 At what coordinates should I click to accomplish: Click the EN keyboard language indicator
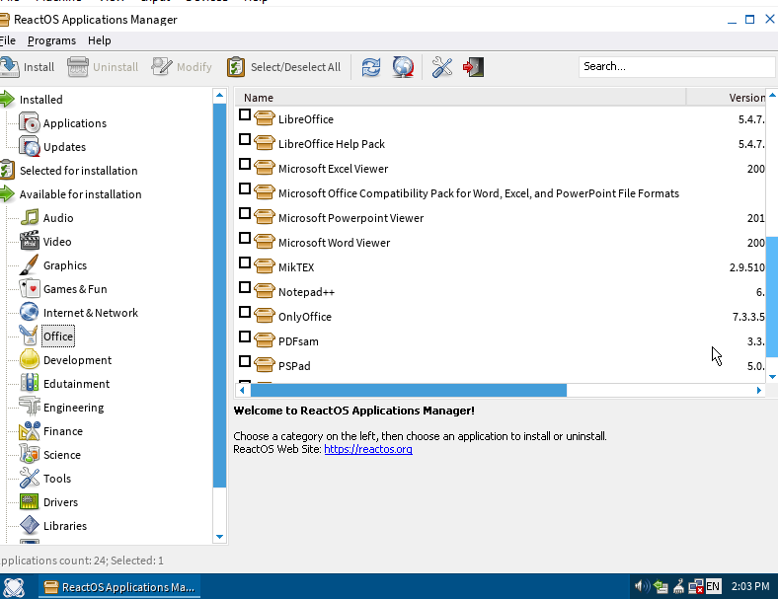[713, 586]
